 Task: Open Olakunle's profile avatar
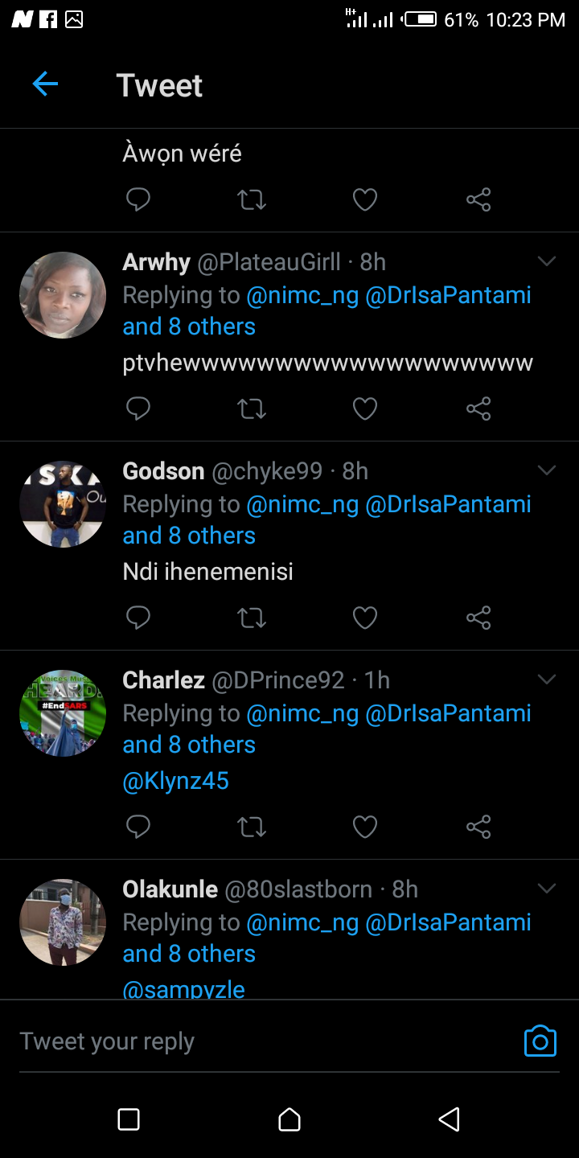coord(63,922)
